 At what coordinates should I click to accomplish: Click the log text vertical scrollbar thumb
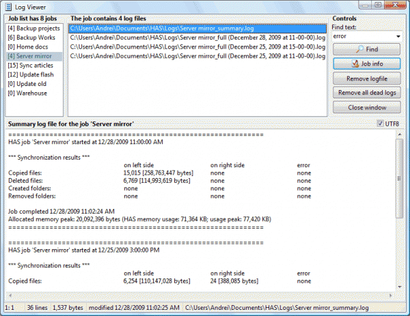click(399, 178)
